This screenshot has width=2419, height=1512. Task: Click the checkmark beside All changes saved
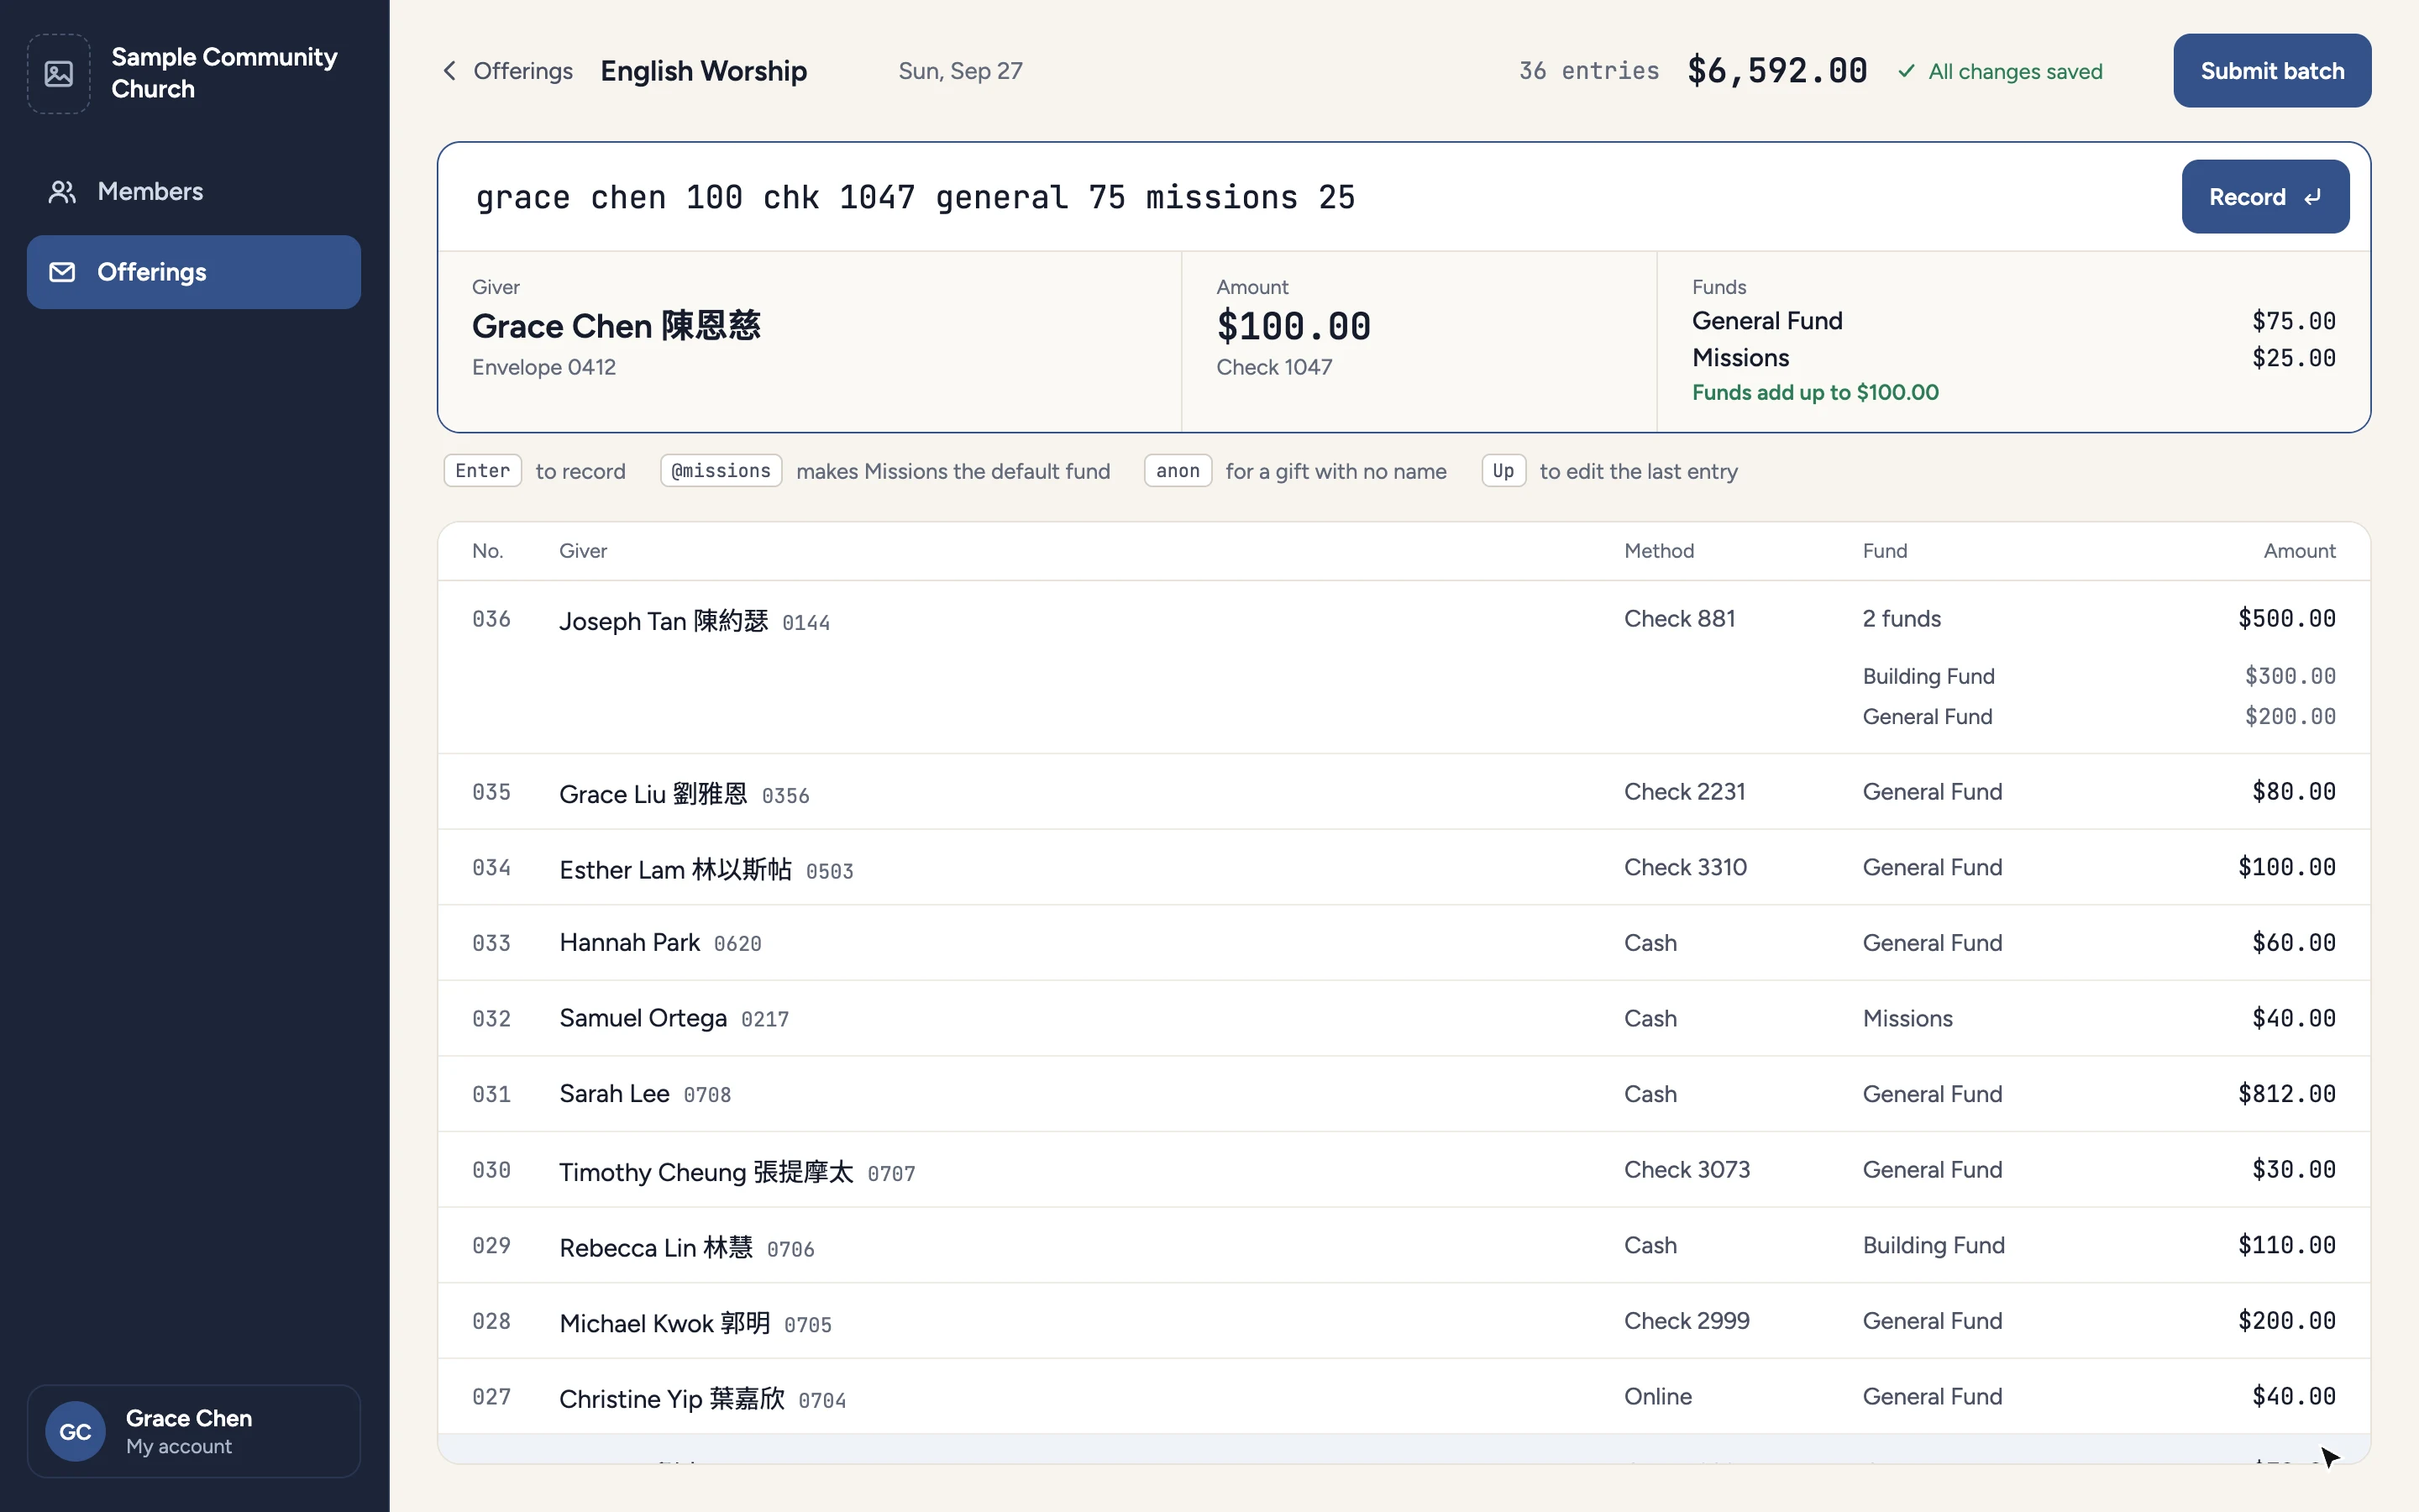coord(1907,71)
